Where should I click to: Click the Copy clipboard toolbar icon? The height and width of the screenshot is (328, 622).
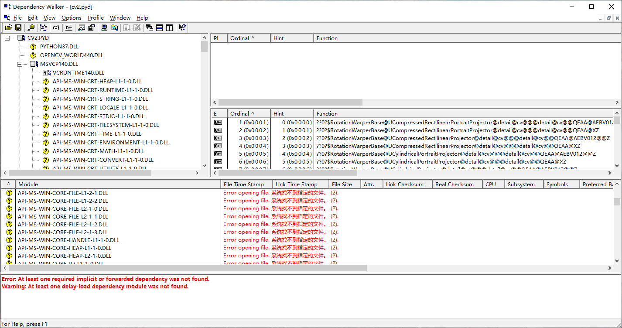[31, 27]
